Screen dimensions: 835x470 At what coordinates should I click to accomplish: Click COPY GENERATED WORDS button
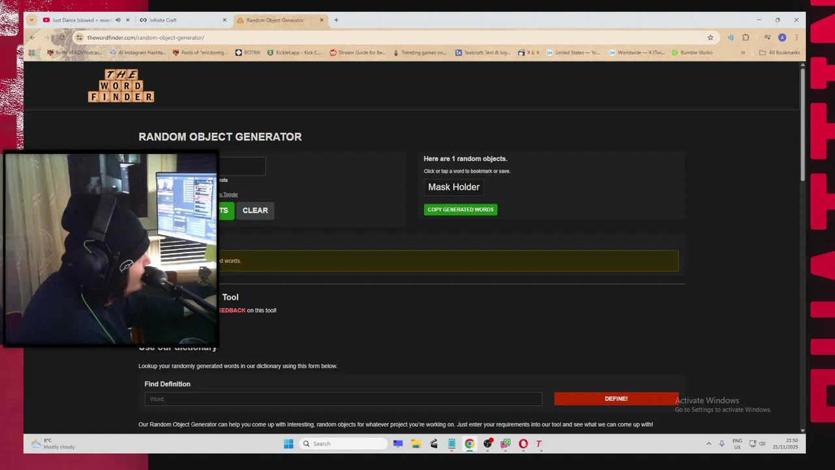(x=461, y=210)
